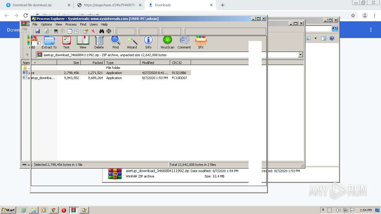The height and width of the screenshot is (214, 381).
Task: Open a new Chrome tab
Action: click(223, 5)
